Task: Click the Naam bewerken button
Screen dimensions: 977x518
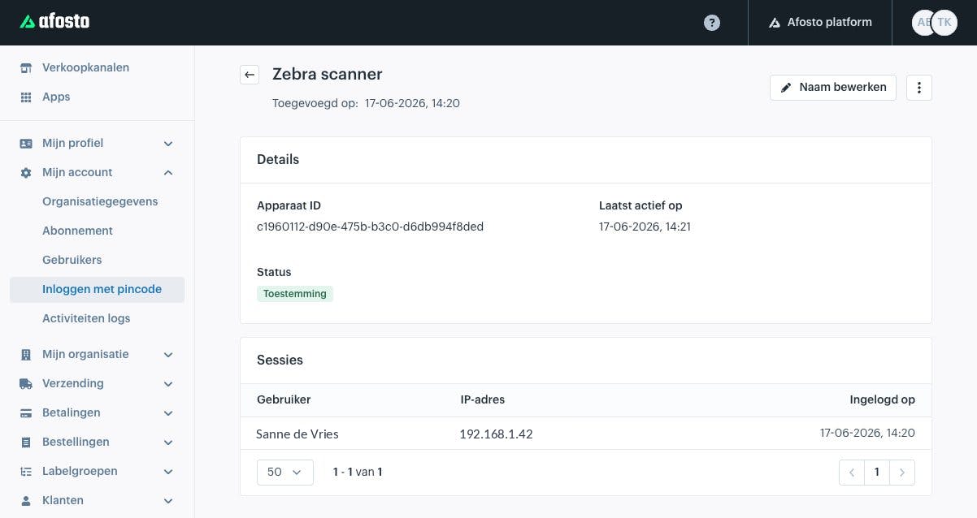Action: pyautogui.click(x=833, y=88)
